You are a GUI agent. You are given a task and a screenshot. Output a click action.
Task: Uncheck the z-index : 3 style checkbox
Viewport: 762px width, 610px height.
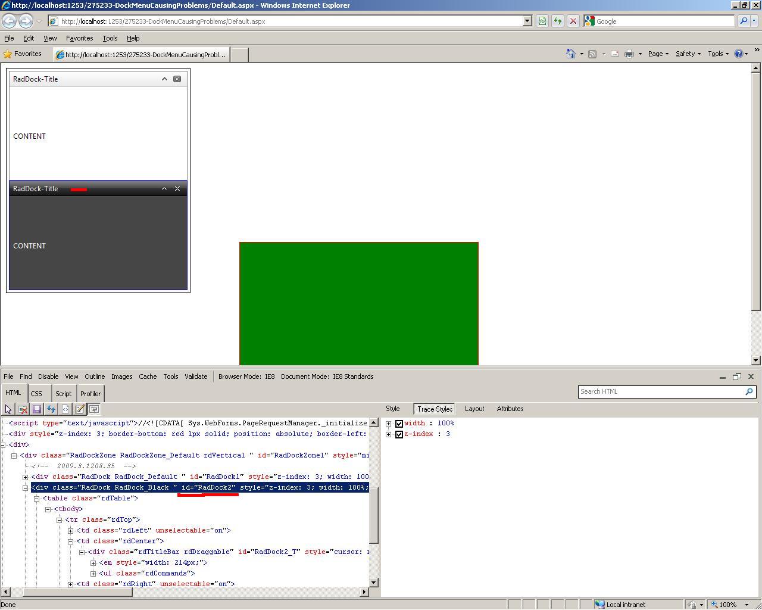pyautogui.click(x=399, y=434)
